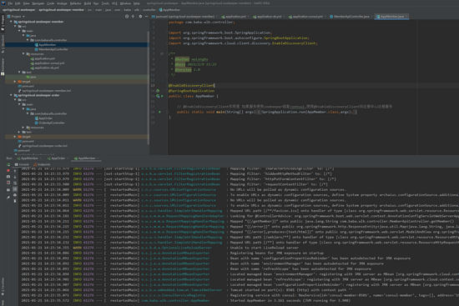Locate current file in Project tree

(x=127, y=17)
